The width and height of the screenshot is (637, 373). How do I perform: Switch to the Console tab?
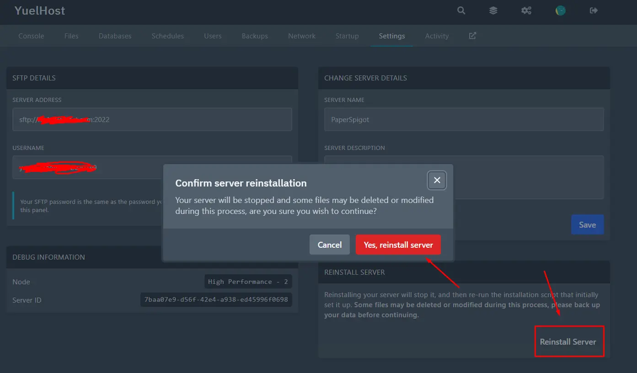pos(31,36)
